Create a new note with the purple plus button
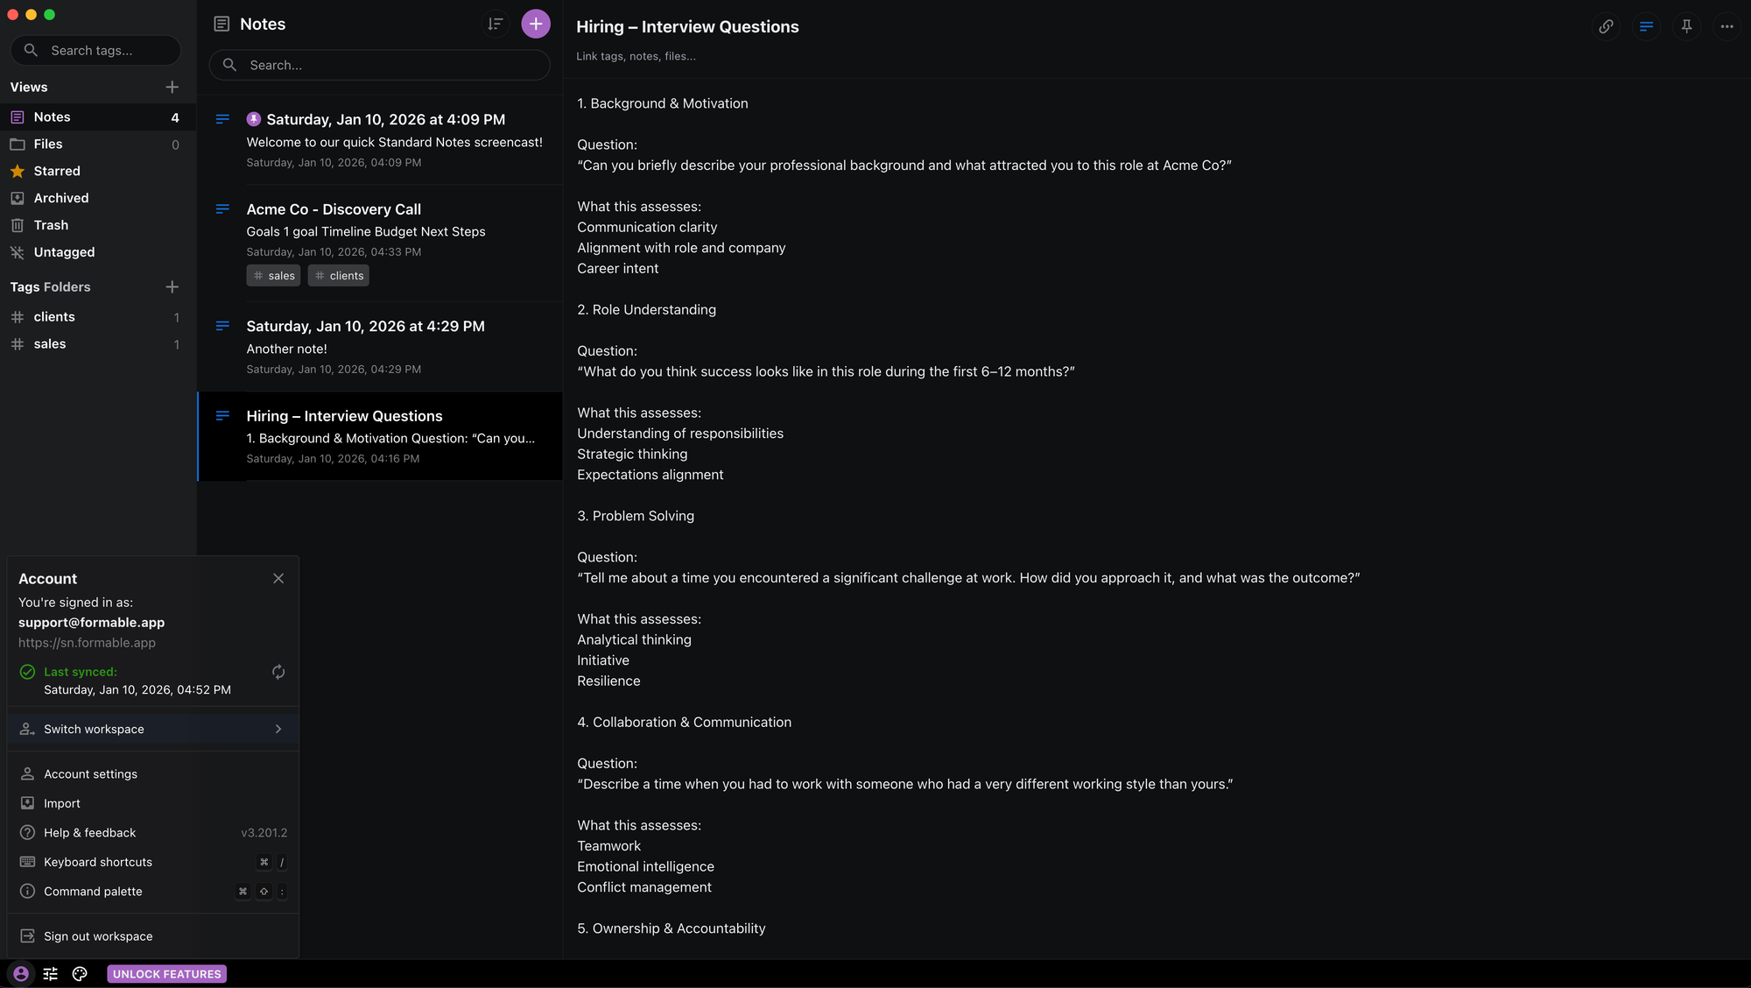Image resolution: width=1751 pixels, height=988 pixels. pos(536,24)
